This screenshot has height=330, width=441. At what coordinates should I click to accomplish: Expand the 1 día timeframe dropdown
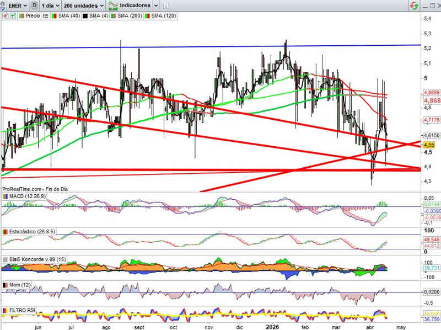51,5
